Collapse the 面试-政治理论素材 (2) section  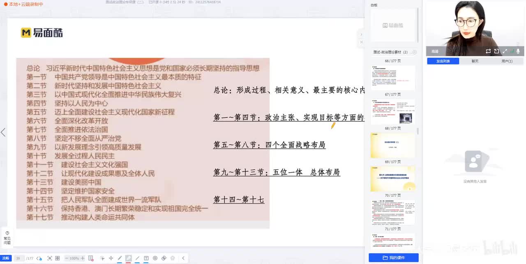click(x=414, y=52)
